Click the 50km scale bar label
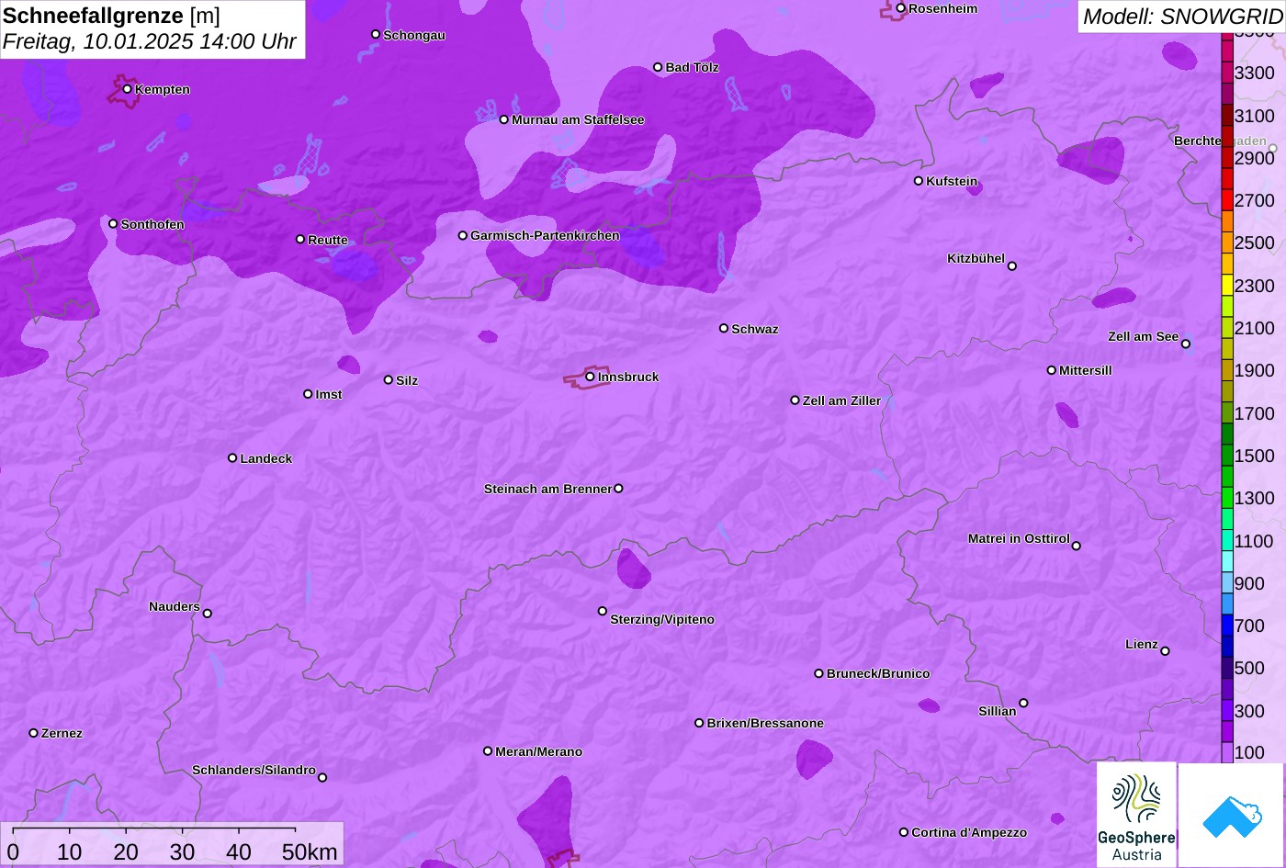The height and width of the screenshot is (868, 1286). (x=310, y=852)
